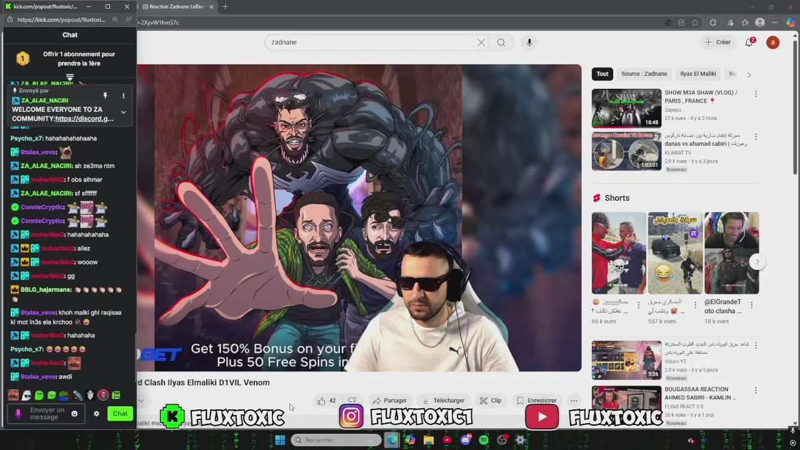Open three-dot menu of pinned chat message
The width and height of the screenshot is (800, 450).
point(123,96)
